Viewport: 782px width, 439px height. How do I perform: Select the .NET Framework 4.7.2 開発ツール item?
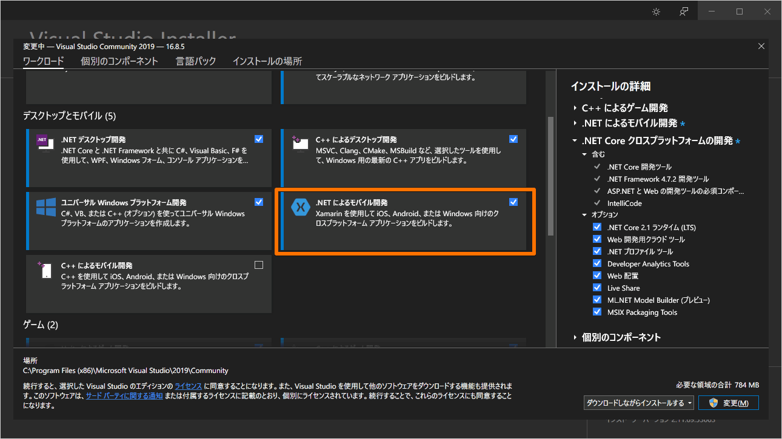tap(658, 179)
